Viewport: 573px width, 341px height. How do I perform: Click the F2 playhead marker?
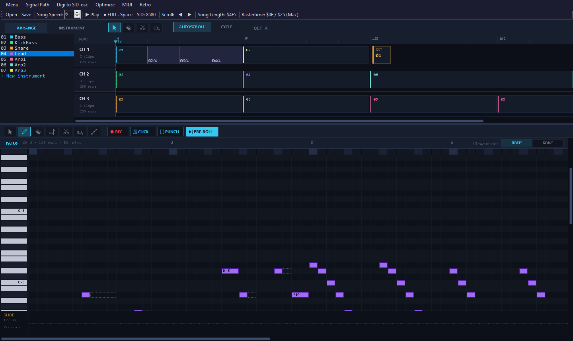pos(118,41)
